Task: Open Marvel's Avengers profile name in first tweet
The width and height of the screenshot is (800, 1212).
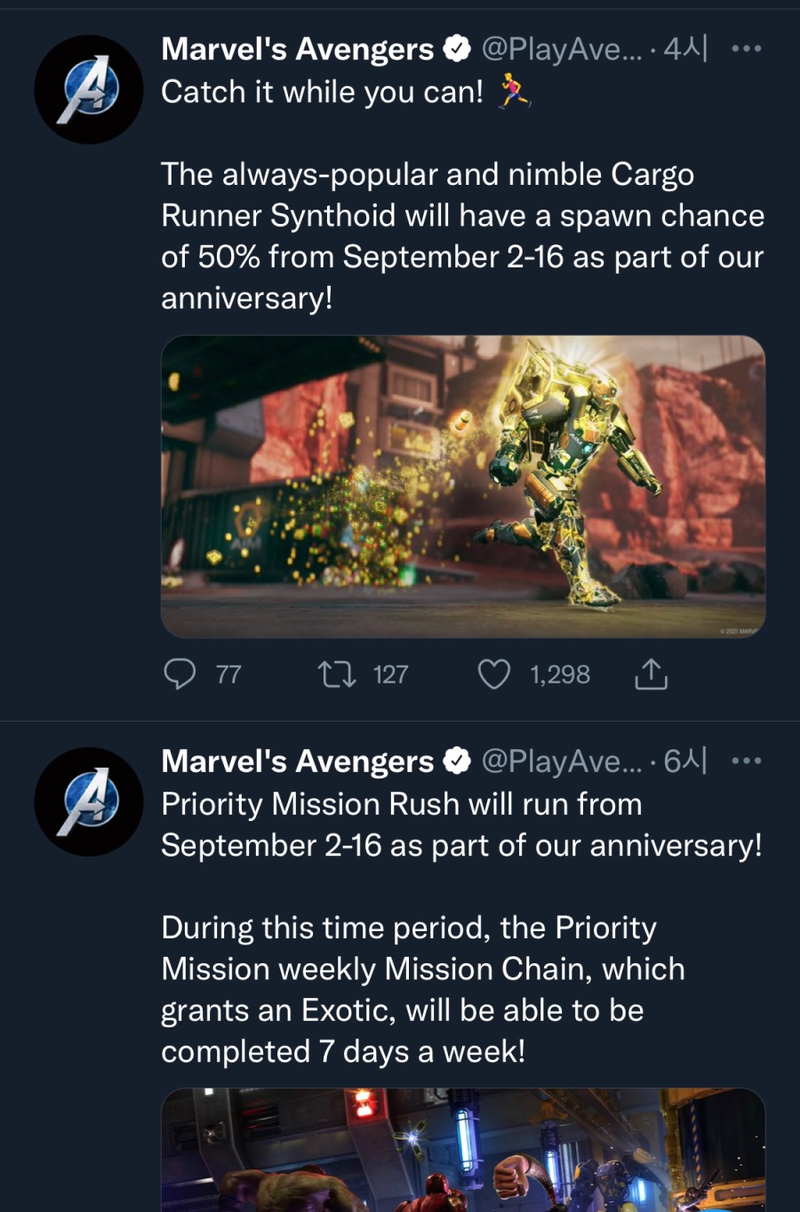Action: point(297,49)
